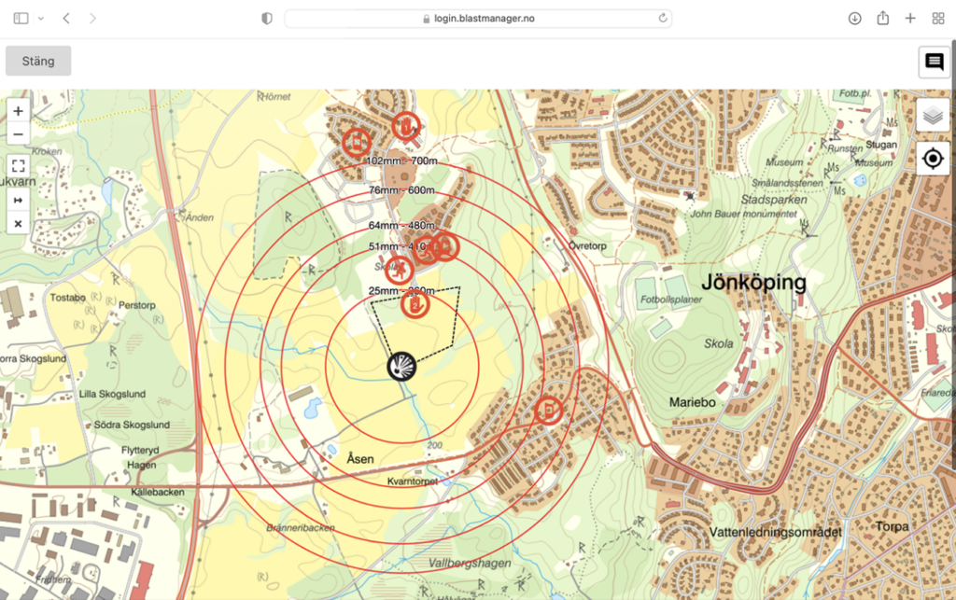
Task: Go back to previous page
Action: (x=66, y=19)
